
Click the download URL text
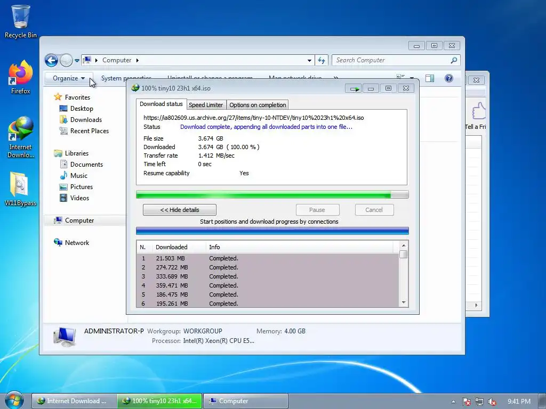pyautogui.click(x=253, y=118)
